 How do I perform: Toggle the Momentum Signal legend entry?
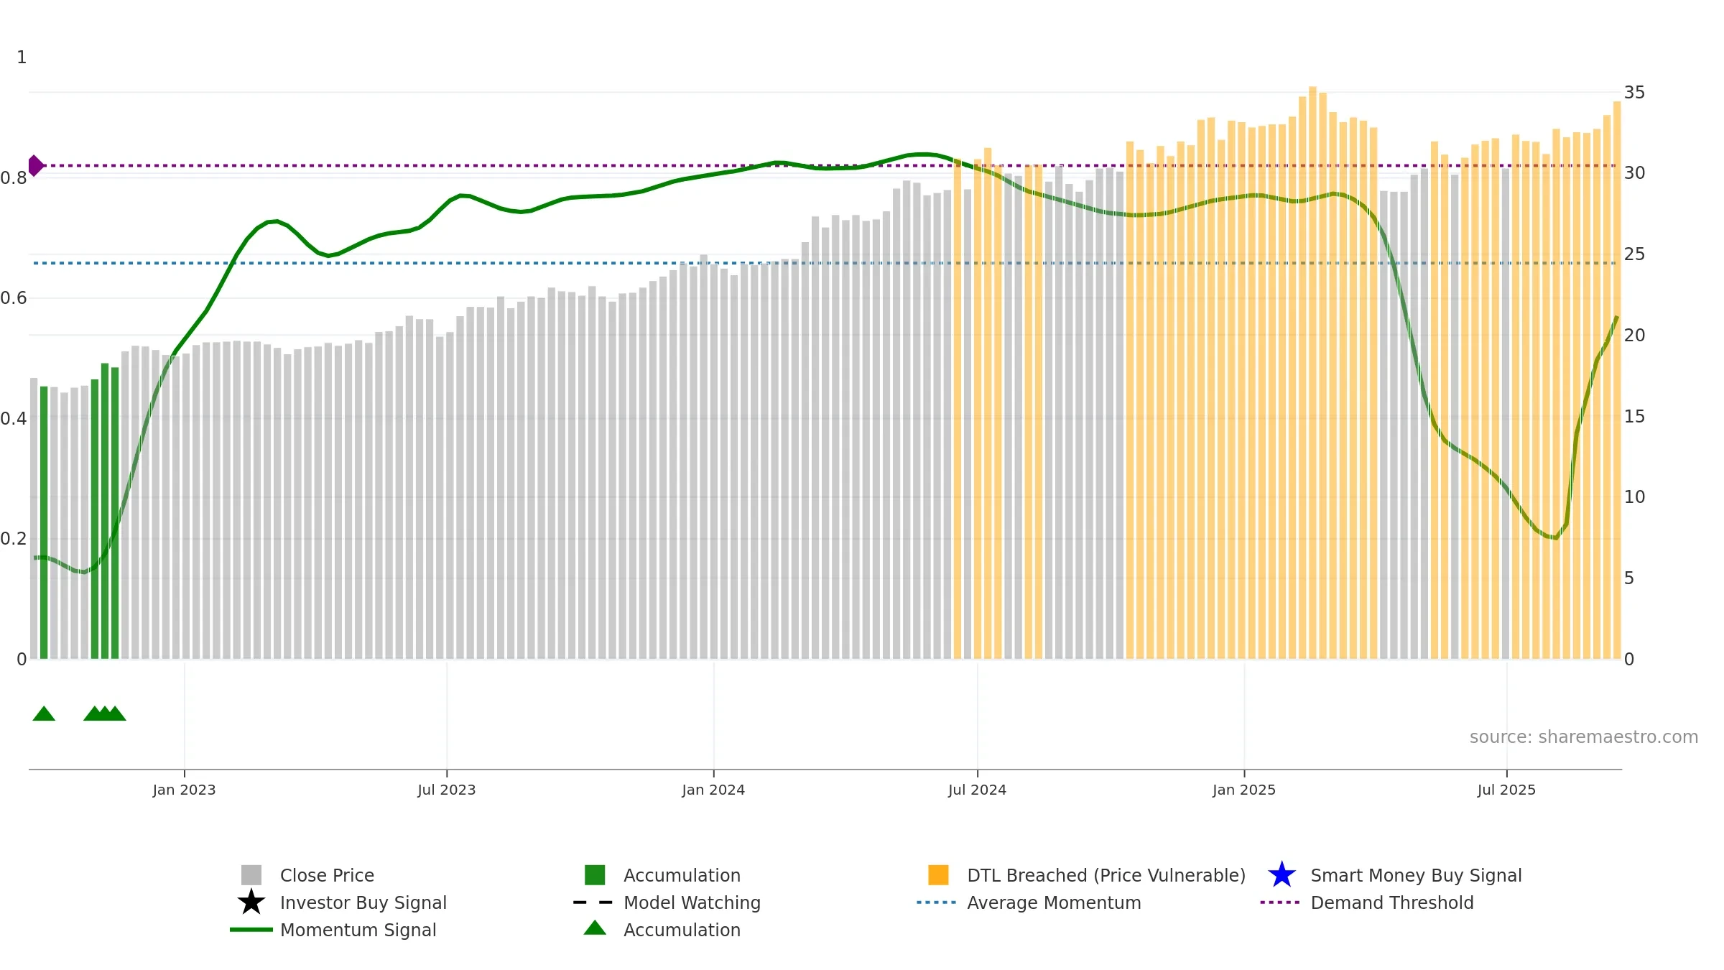(333, 930)
